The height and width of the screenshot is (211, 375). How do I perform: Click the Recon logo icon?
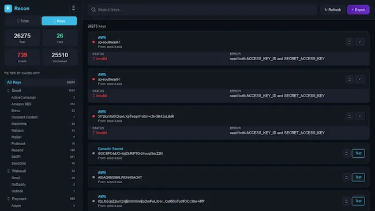point(8,9)
